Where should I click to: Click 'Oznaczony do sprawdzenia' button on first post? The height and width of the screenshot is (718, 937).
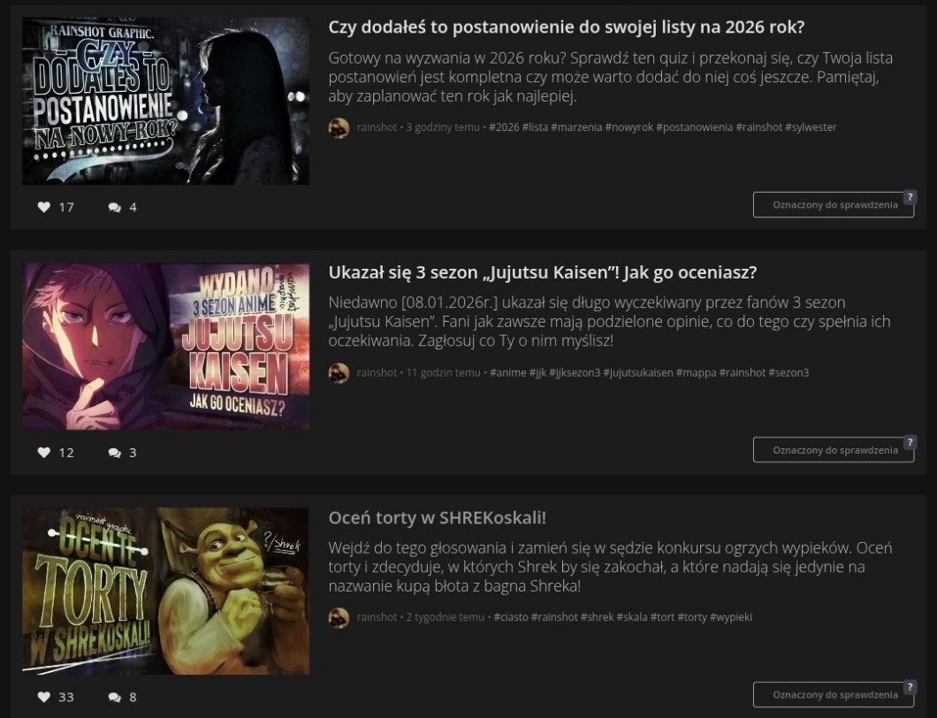(834, 204)
